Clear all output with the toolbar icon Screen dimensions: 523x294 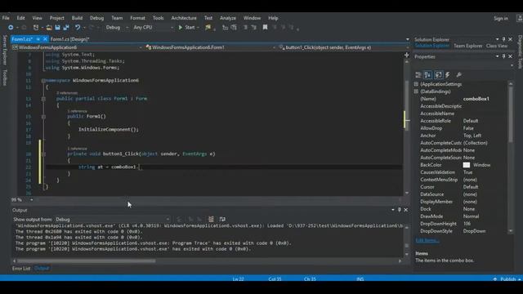point(211,219)
